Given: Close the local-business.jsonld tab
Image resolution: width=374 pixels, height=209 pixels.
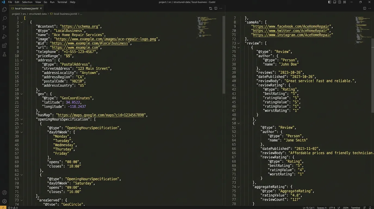Looking at the screenshot, I should pos(41,8).
